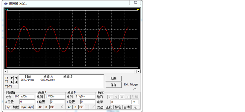Viewport: 245px width, 112px height.
Task: Move cursor T1 left with arrow
Action: coord(12,78)
